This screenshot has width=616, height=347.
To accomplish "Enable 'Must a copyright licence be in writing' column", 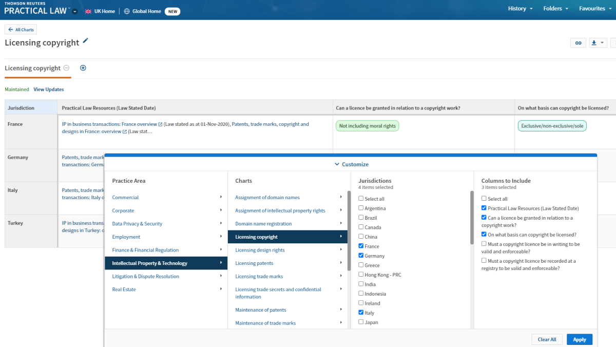I will click(484, 244).
